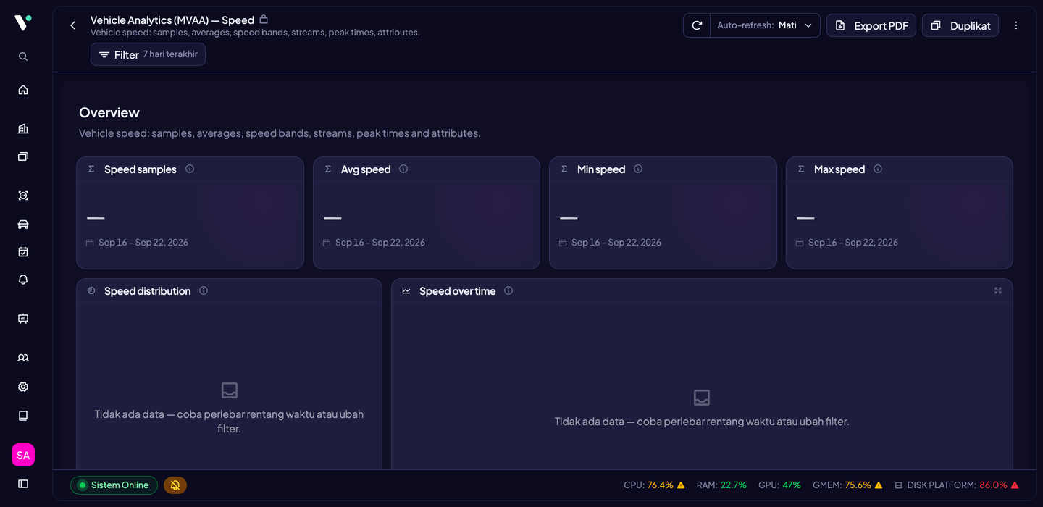Click GMEM 75.6% status entry

click(x=847, y=485)
